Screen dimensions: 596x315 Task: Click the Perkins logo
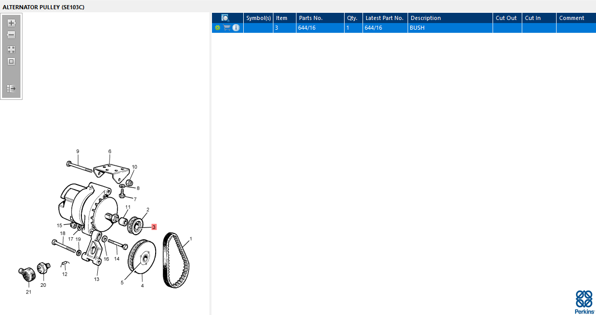(584, 302)
